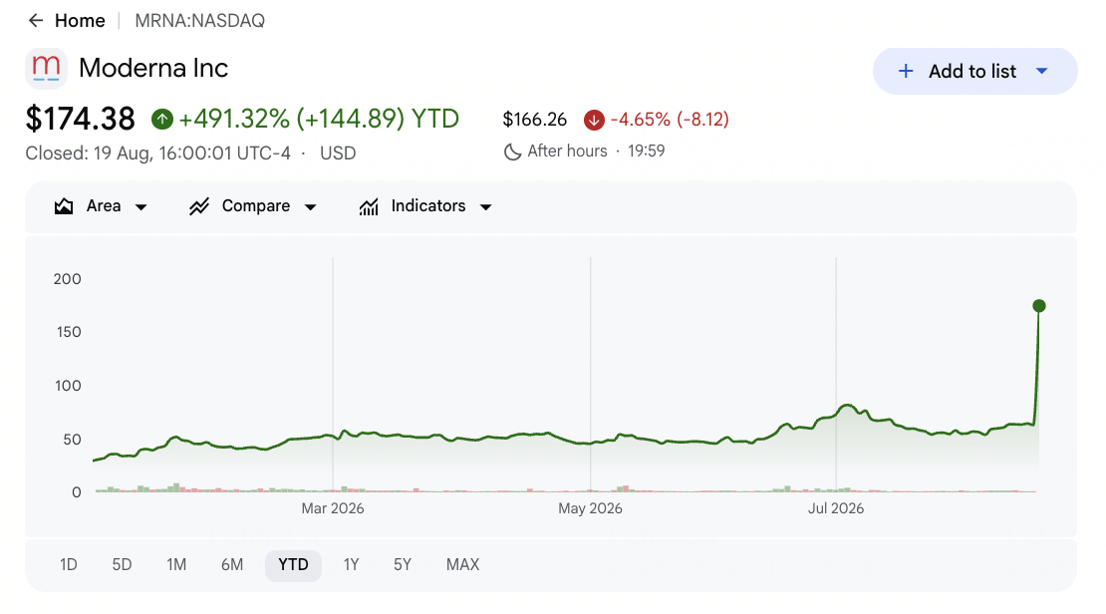Expand the Indicators dropdown arrow

tap(485, 206)
